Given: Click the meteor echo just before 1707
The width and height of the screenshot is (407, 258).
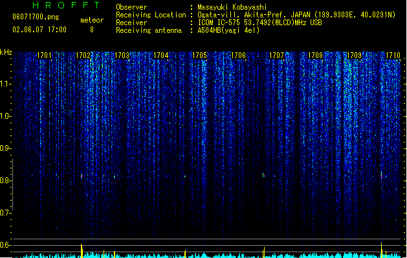Looking at the screenshot, I should pos(263,175).
